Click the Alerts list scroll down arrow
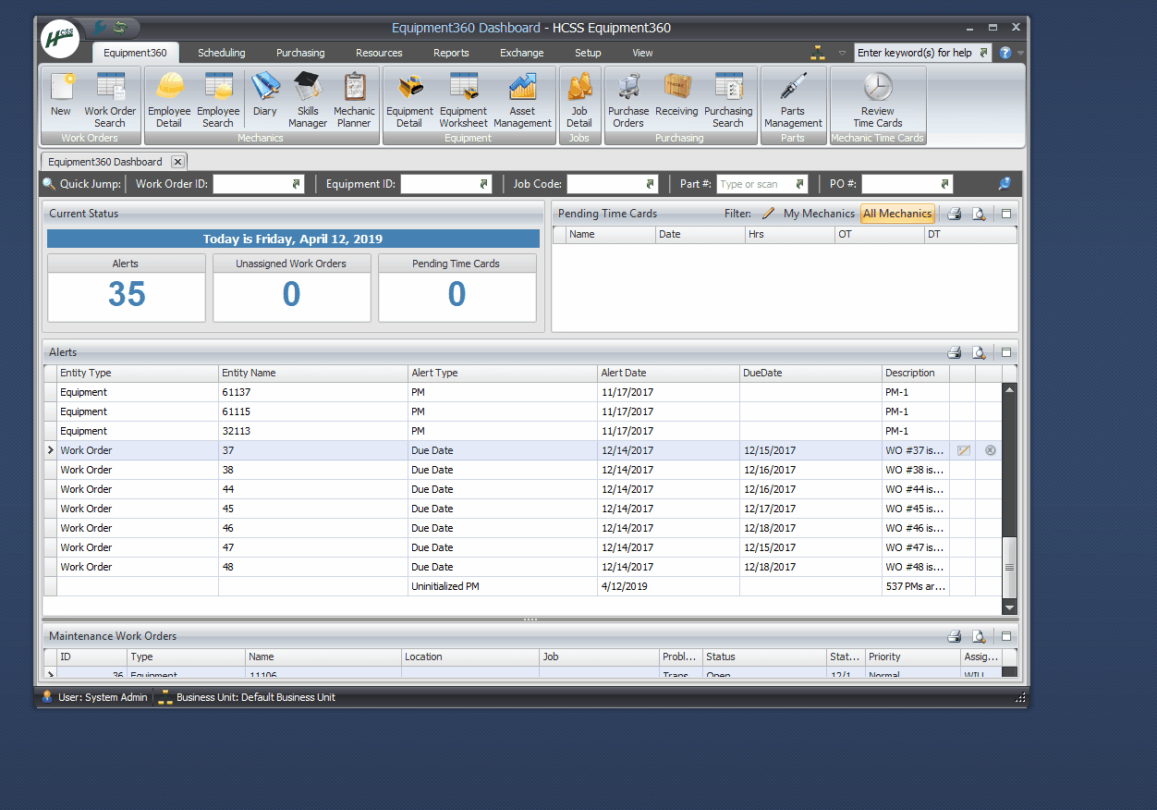1157x810 pixels. pyautogui.click(x=1010, y=607)
